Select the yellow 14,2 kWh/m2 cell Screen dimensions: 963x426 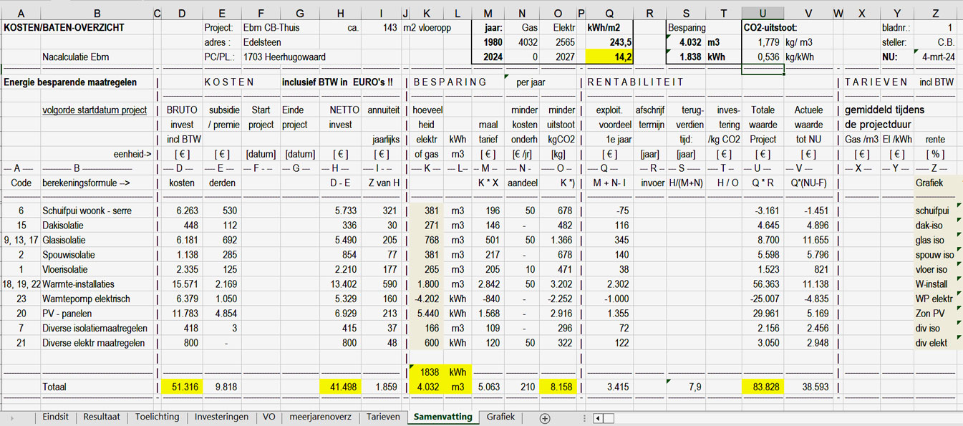click(609, 57)
